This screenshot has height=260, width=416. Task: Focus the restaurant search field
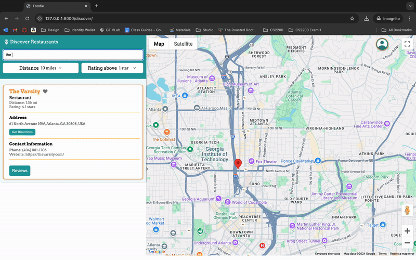[x=73, y=55]
